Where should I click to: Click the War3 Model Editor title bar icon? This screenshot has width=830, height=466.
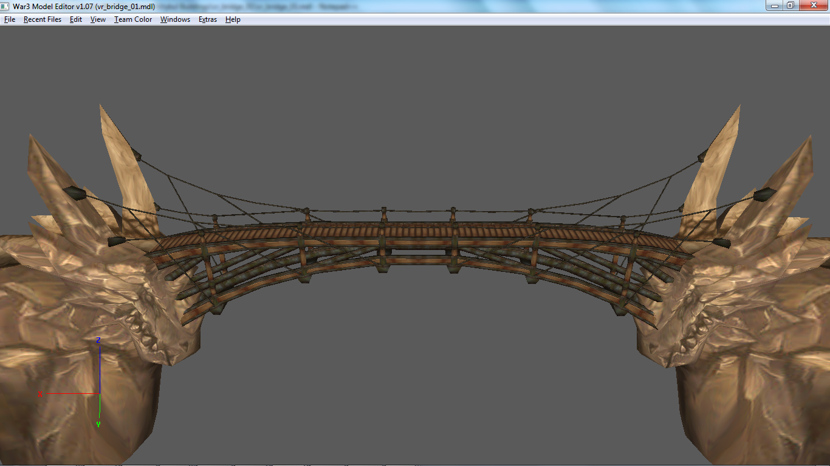coord(6,6)
